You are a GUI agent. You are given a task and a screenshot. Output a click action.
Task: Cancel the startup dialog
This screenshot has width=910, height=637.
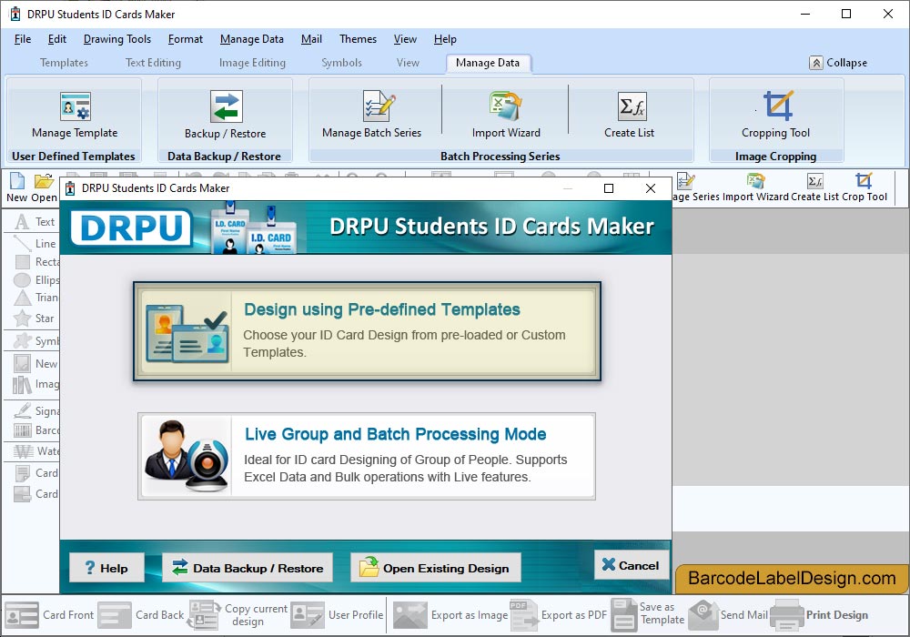pyautogui.click(x=631, y=565)
